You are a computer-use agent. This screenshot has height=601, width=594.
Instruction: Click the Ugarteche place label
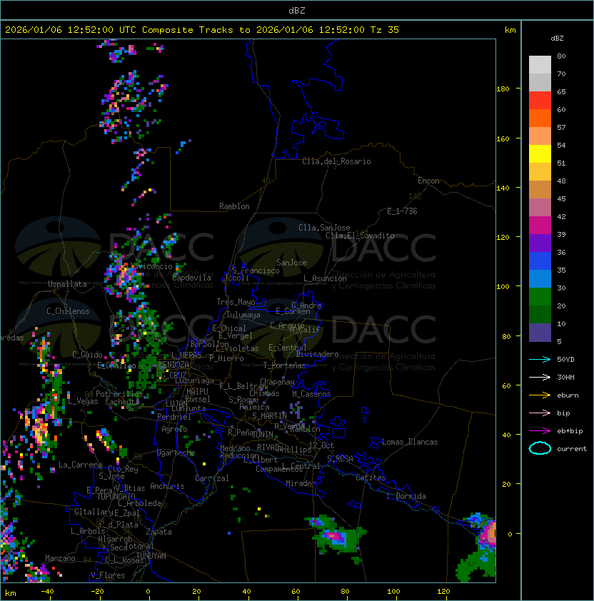click(176, 453)
